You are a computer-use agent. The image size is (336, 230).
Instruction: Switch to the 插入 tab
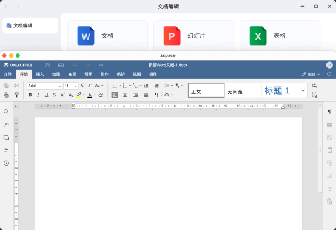40,75
